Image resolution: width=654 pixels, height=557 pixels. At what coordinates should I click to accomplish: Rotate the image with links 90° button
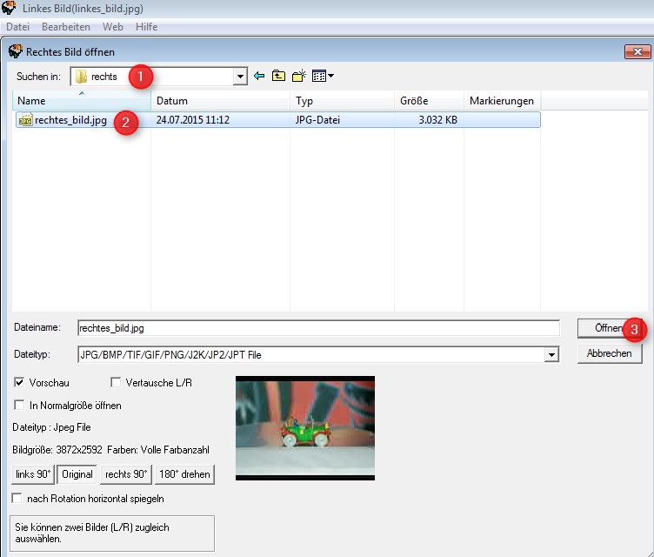coord(33,474)
